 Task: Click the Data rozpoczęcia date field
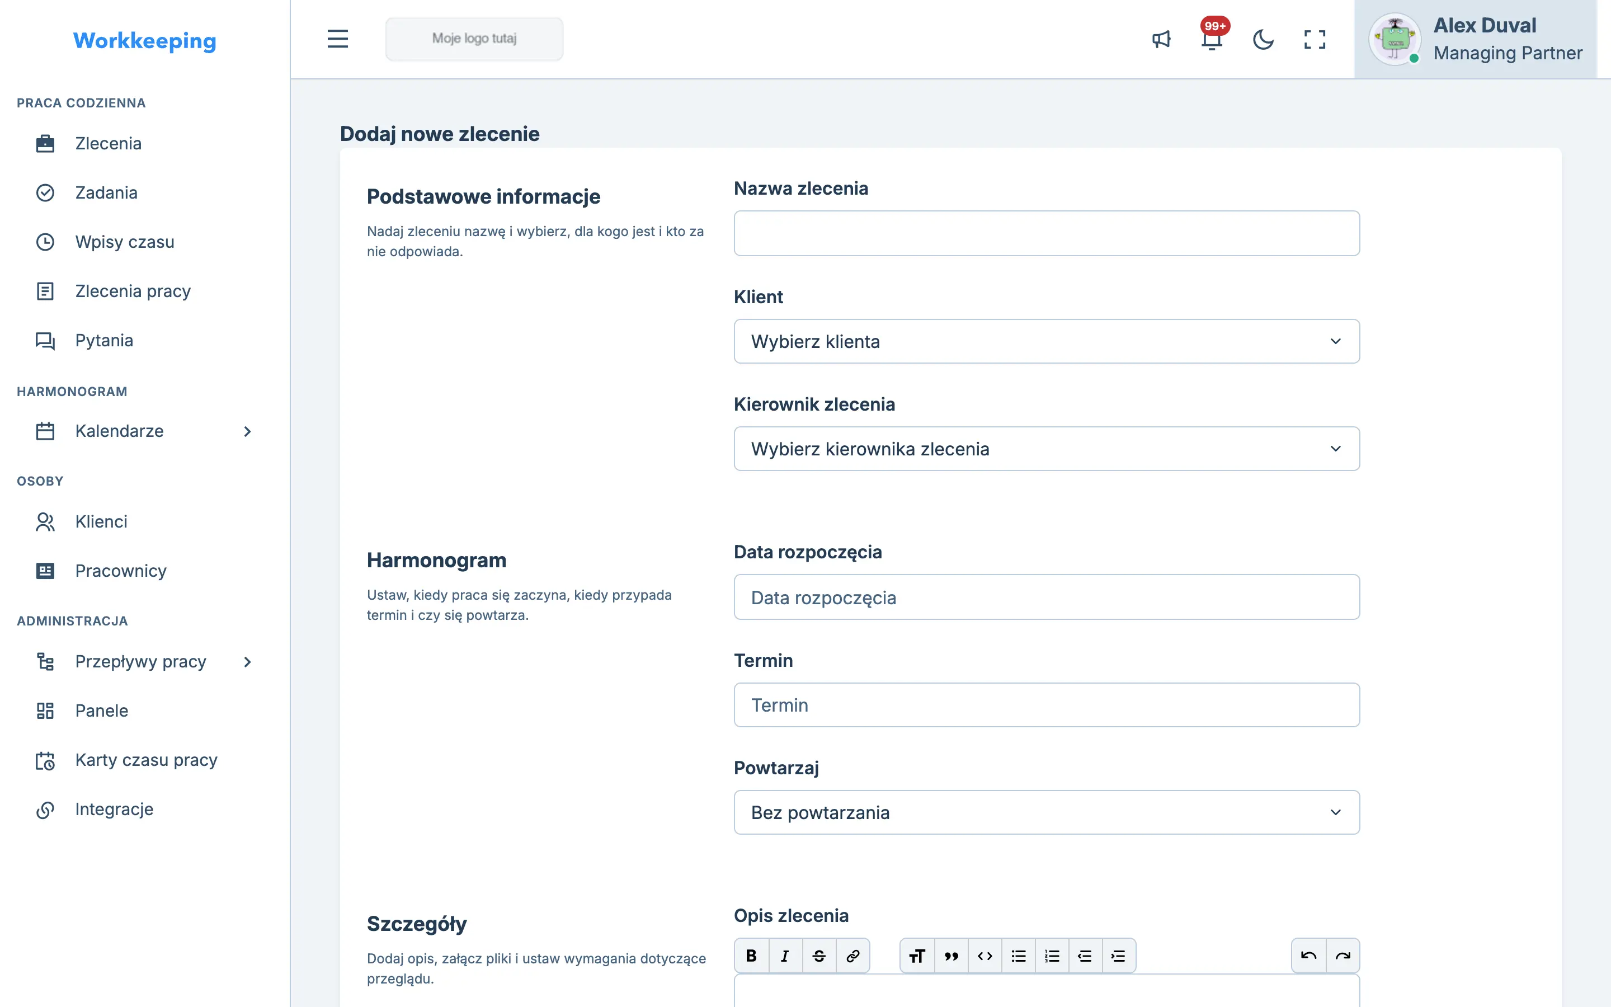1047,597
